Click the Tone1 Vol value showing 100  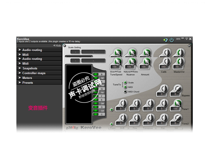[x=175, y=109]
